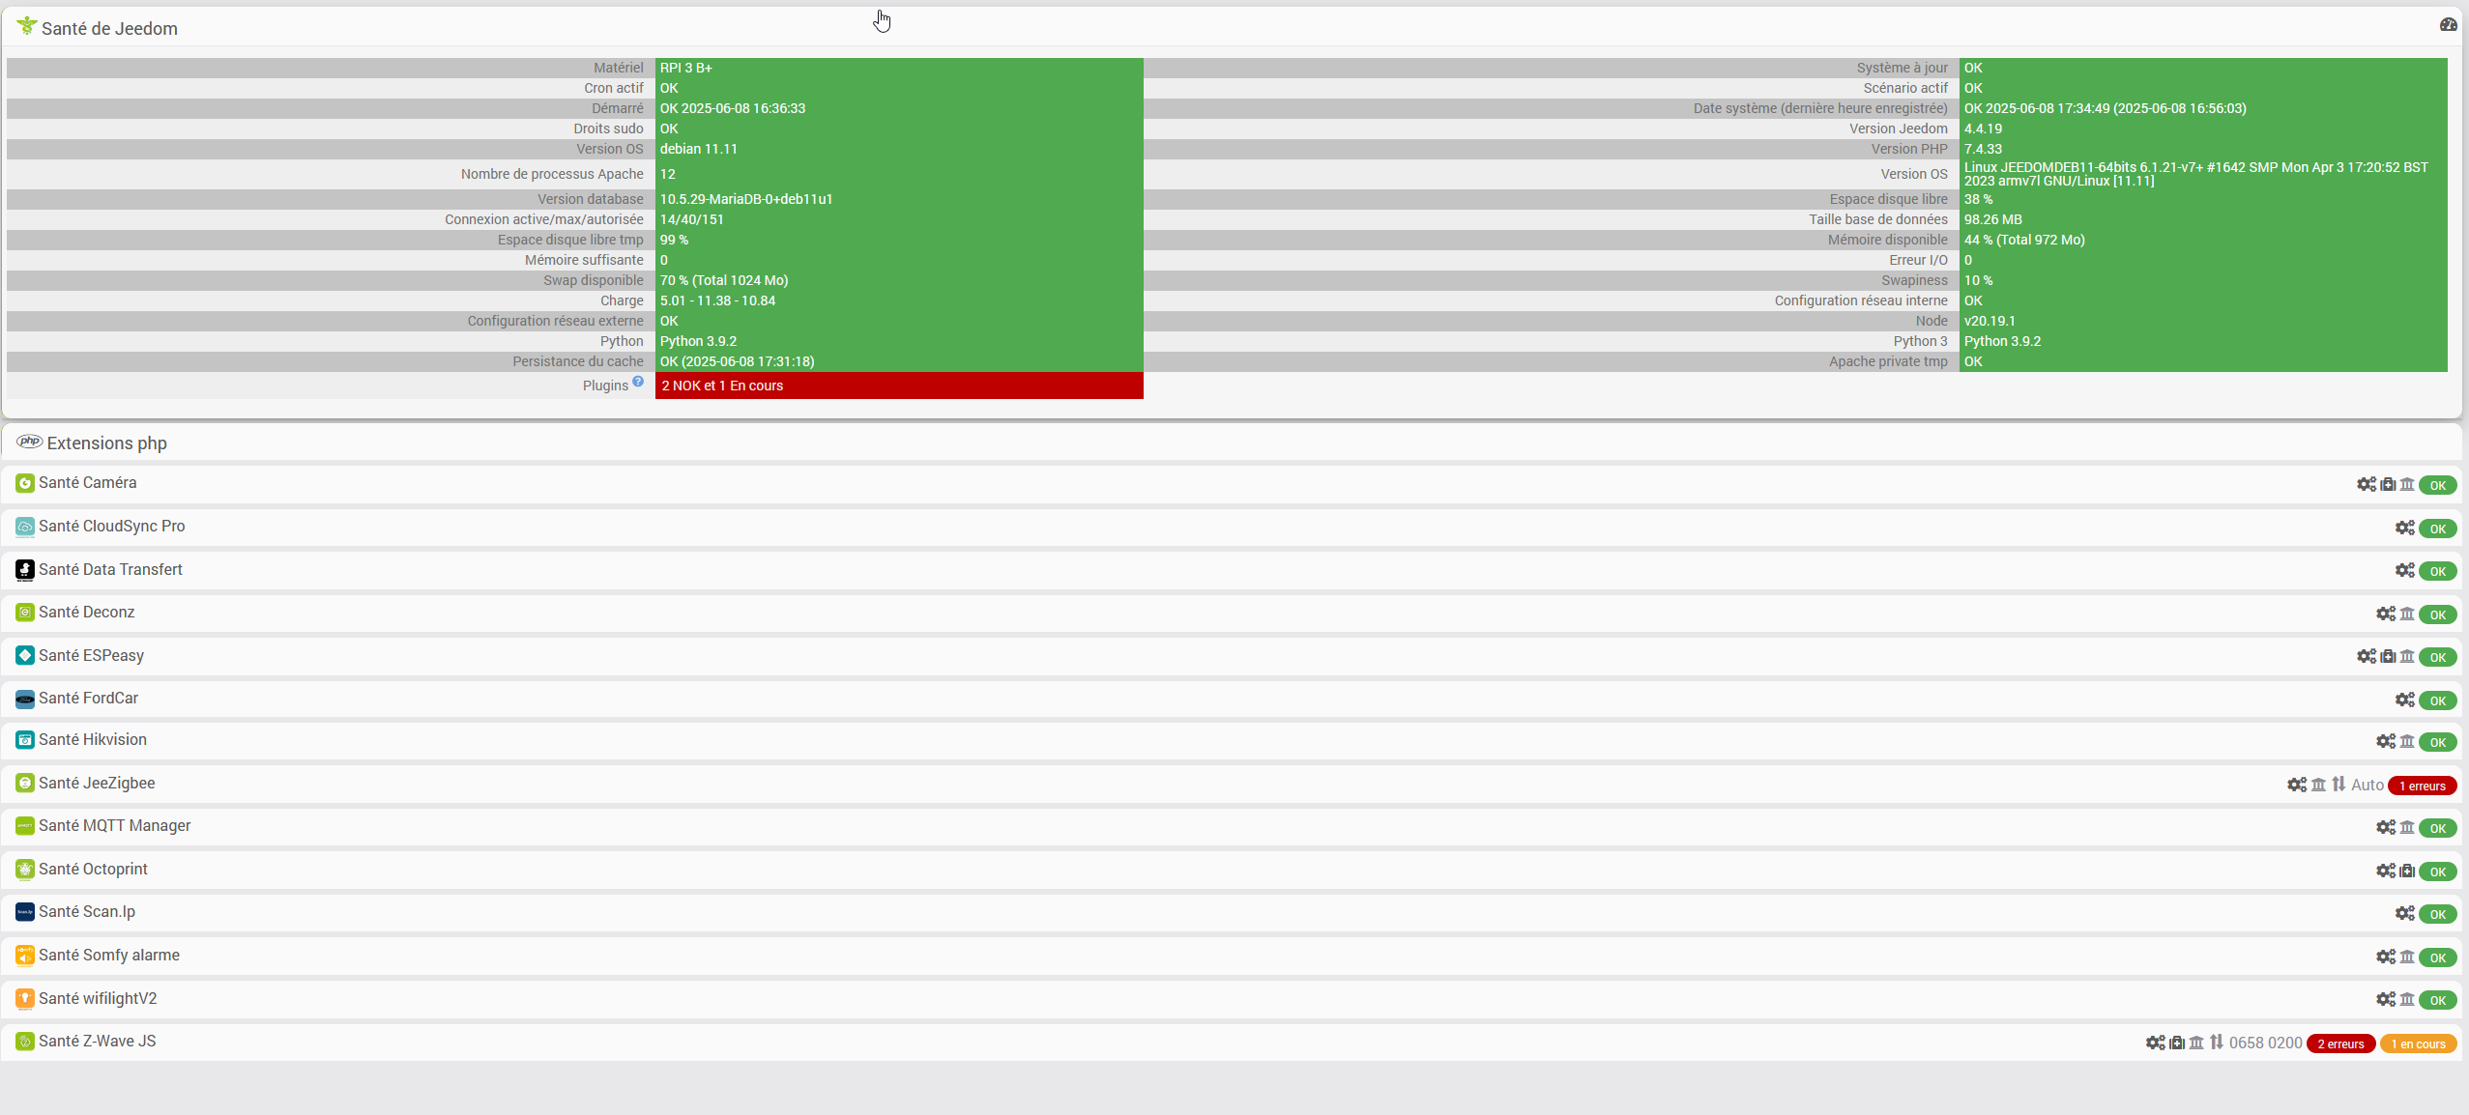Screen dimensions: 2469x1115
Task: Click the gears icon in Santé Caméra row
Action: click(2367, 484)
